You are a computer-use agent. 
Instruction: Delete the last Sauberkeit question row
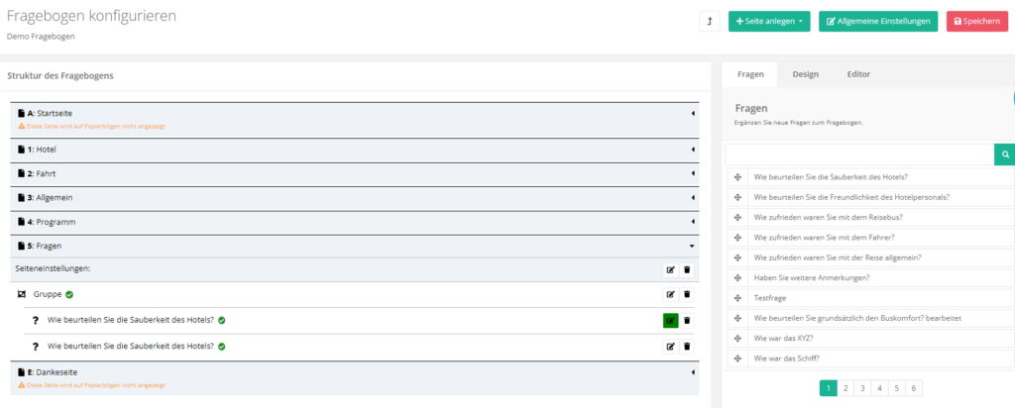[688, 346]
